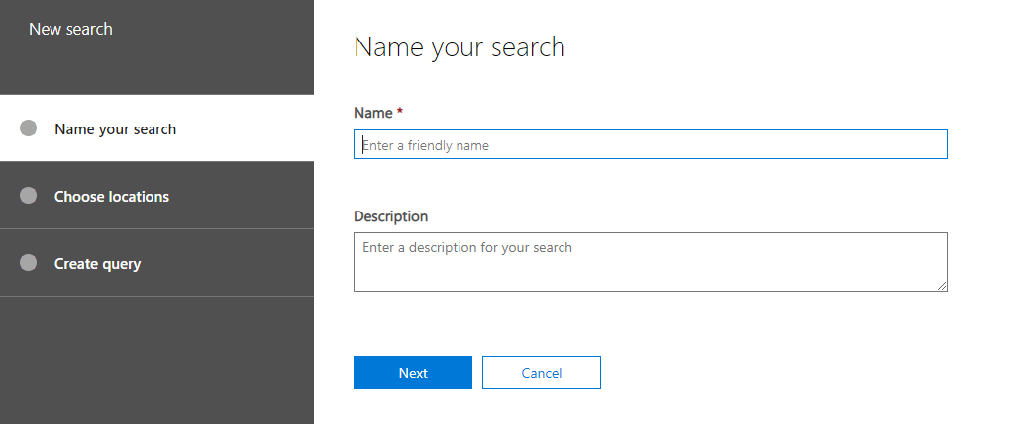Go to the Choose locations step label
The width and height of the screenshot is (1021, 424).
click(112, 197)
